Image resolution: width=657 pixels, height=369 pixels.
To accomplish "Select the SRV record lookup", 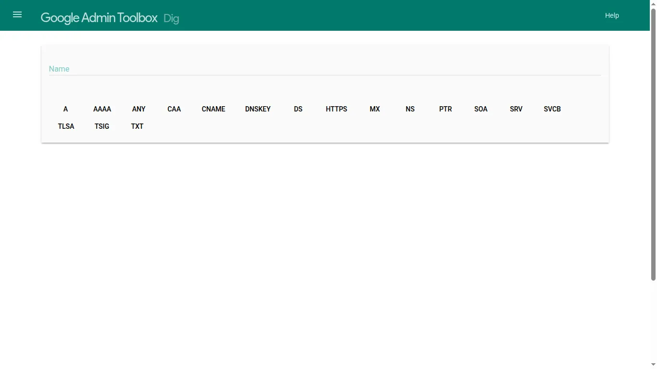I will (x=516, y=109).
